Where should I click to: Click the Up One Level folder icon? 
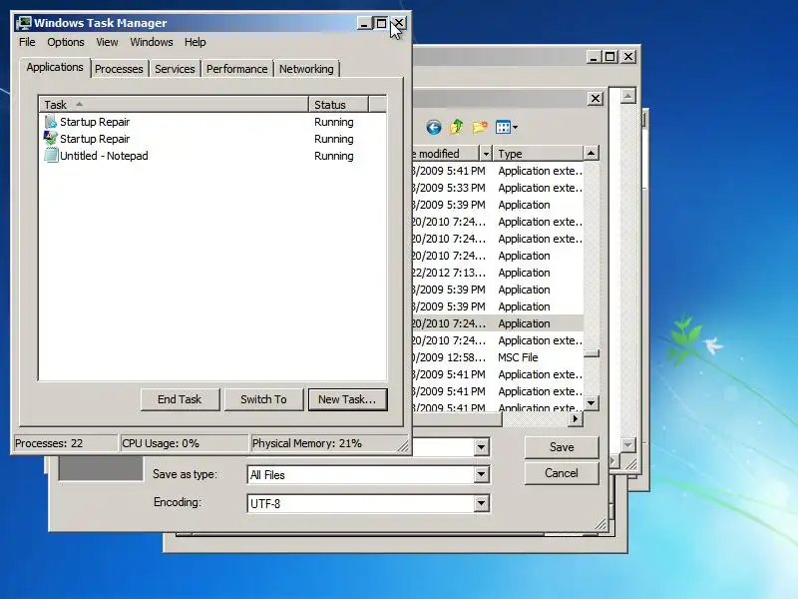[457, 127]
